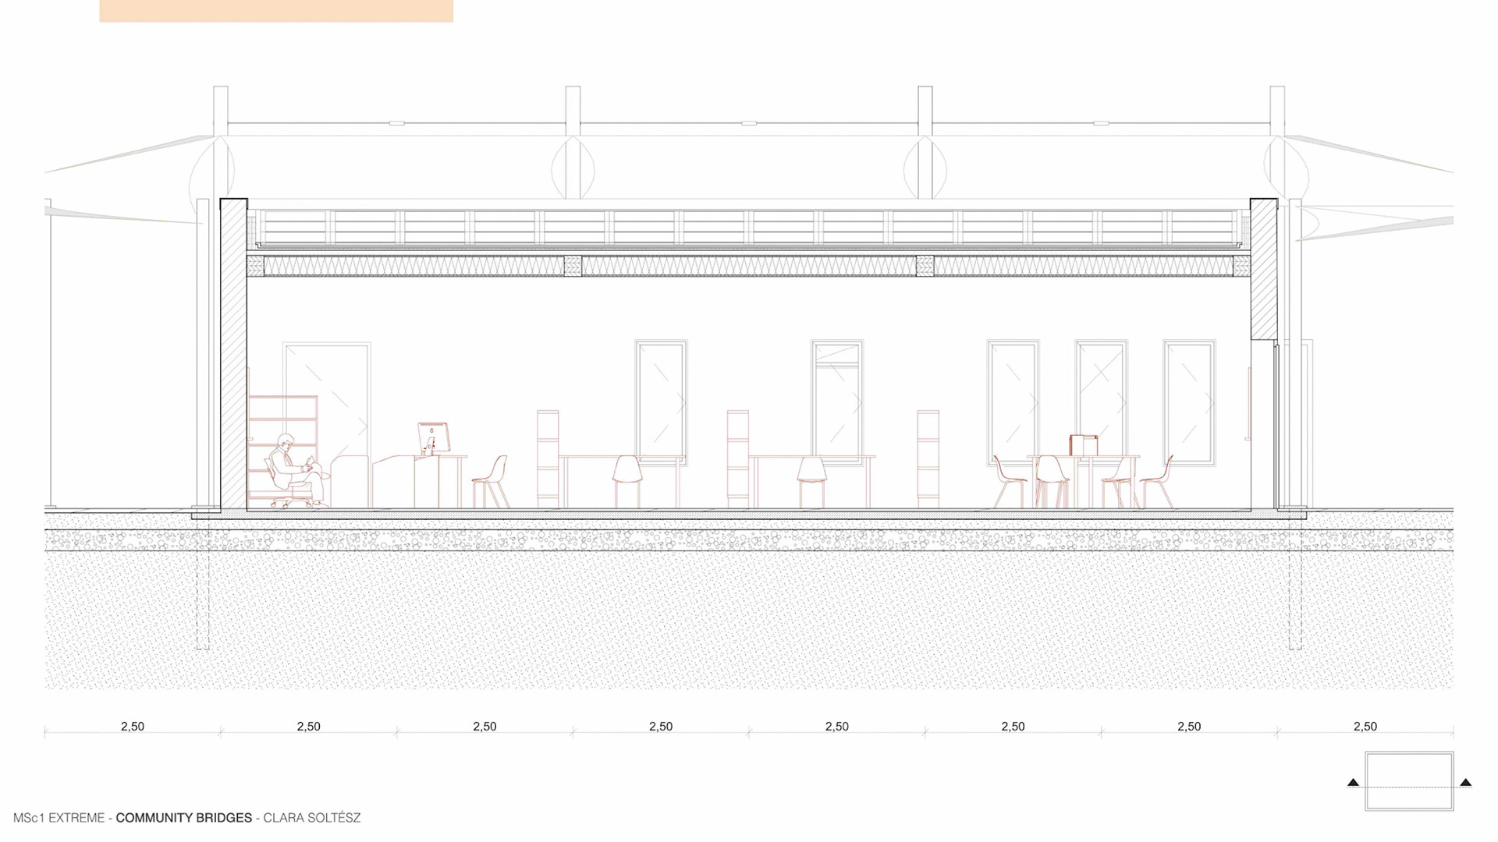Click the COMMUNITY BRIDGES title text

pyautogui.click(x=184, y=818)
